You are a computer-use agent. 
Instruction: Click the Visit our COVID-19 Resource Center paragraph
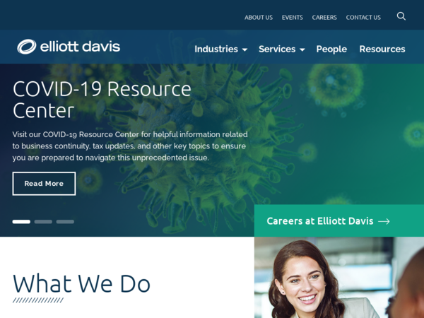coord(130,146)
